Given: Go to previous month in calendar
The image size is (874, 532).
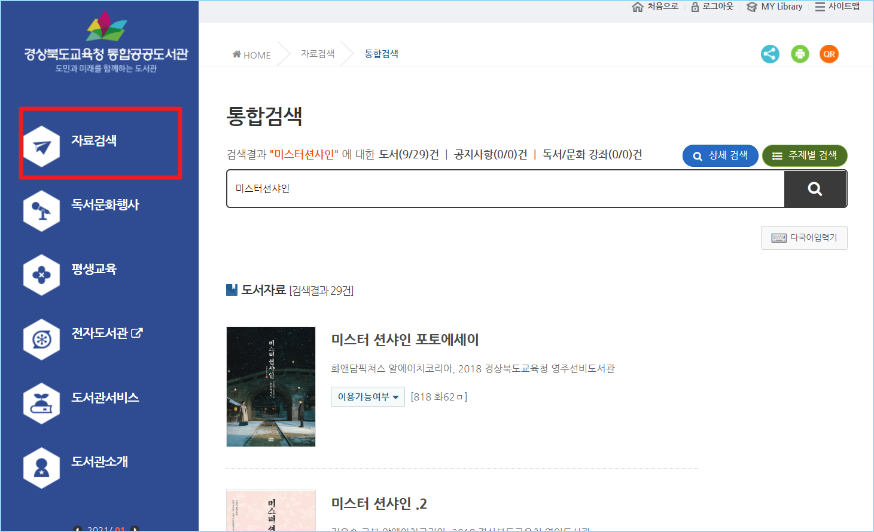Looking at the screenshot, I should pyautogui.click(x=77, y=529).
